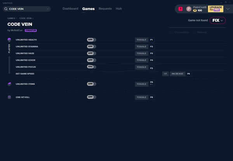Click Toggle hotkey button for Unlimited Health
This screenshot has height=161, width=233.
click(141, 40)
